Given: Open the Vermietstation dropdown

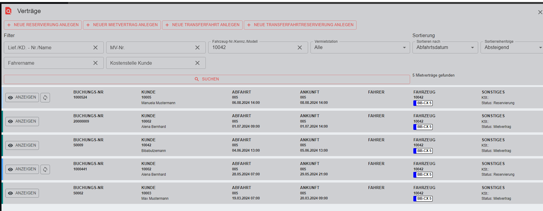Looking at the screenshot, I should pos(360,47).
